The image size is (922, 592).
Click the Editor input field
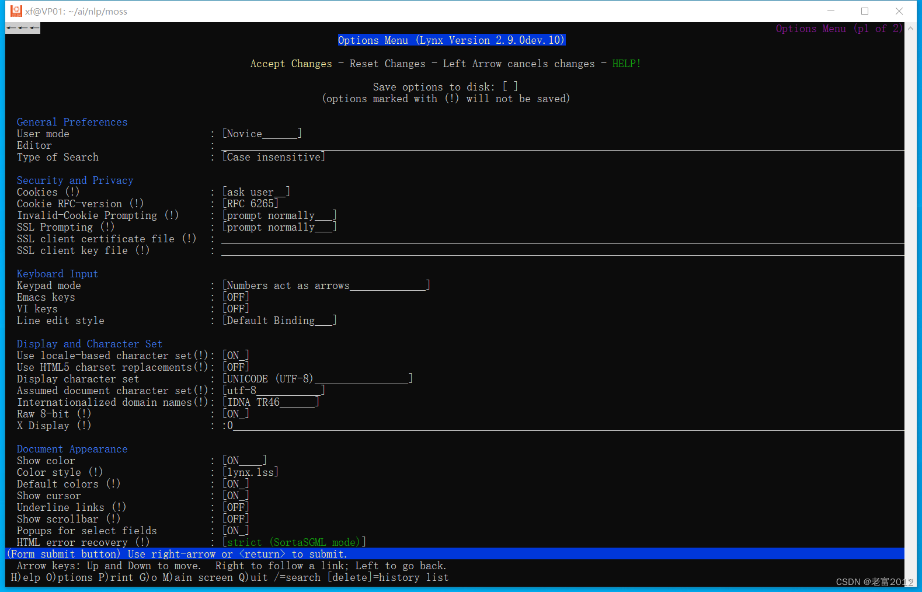[x=563, y=145]
